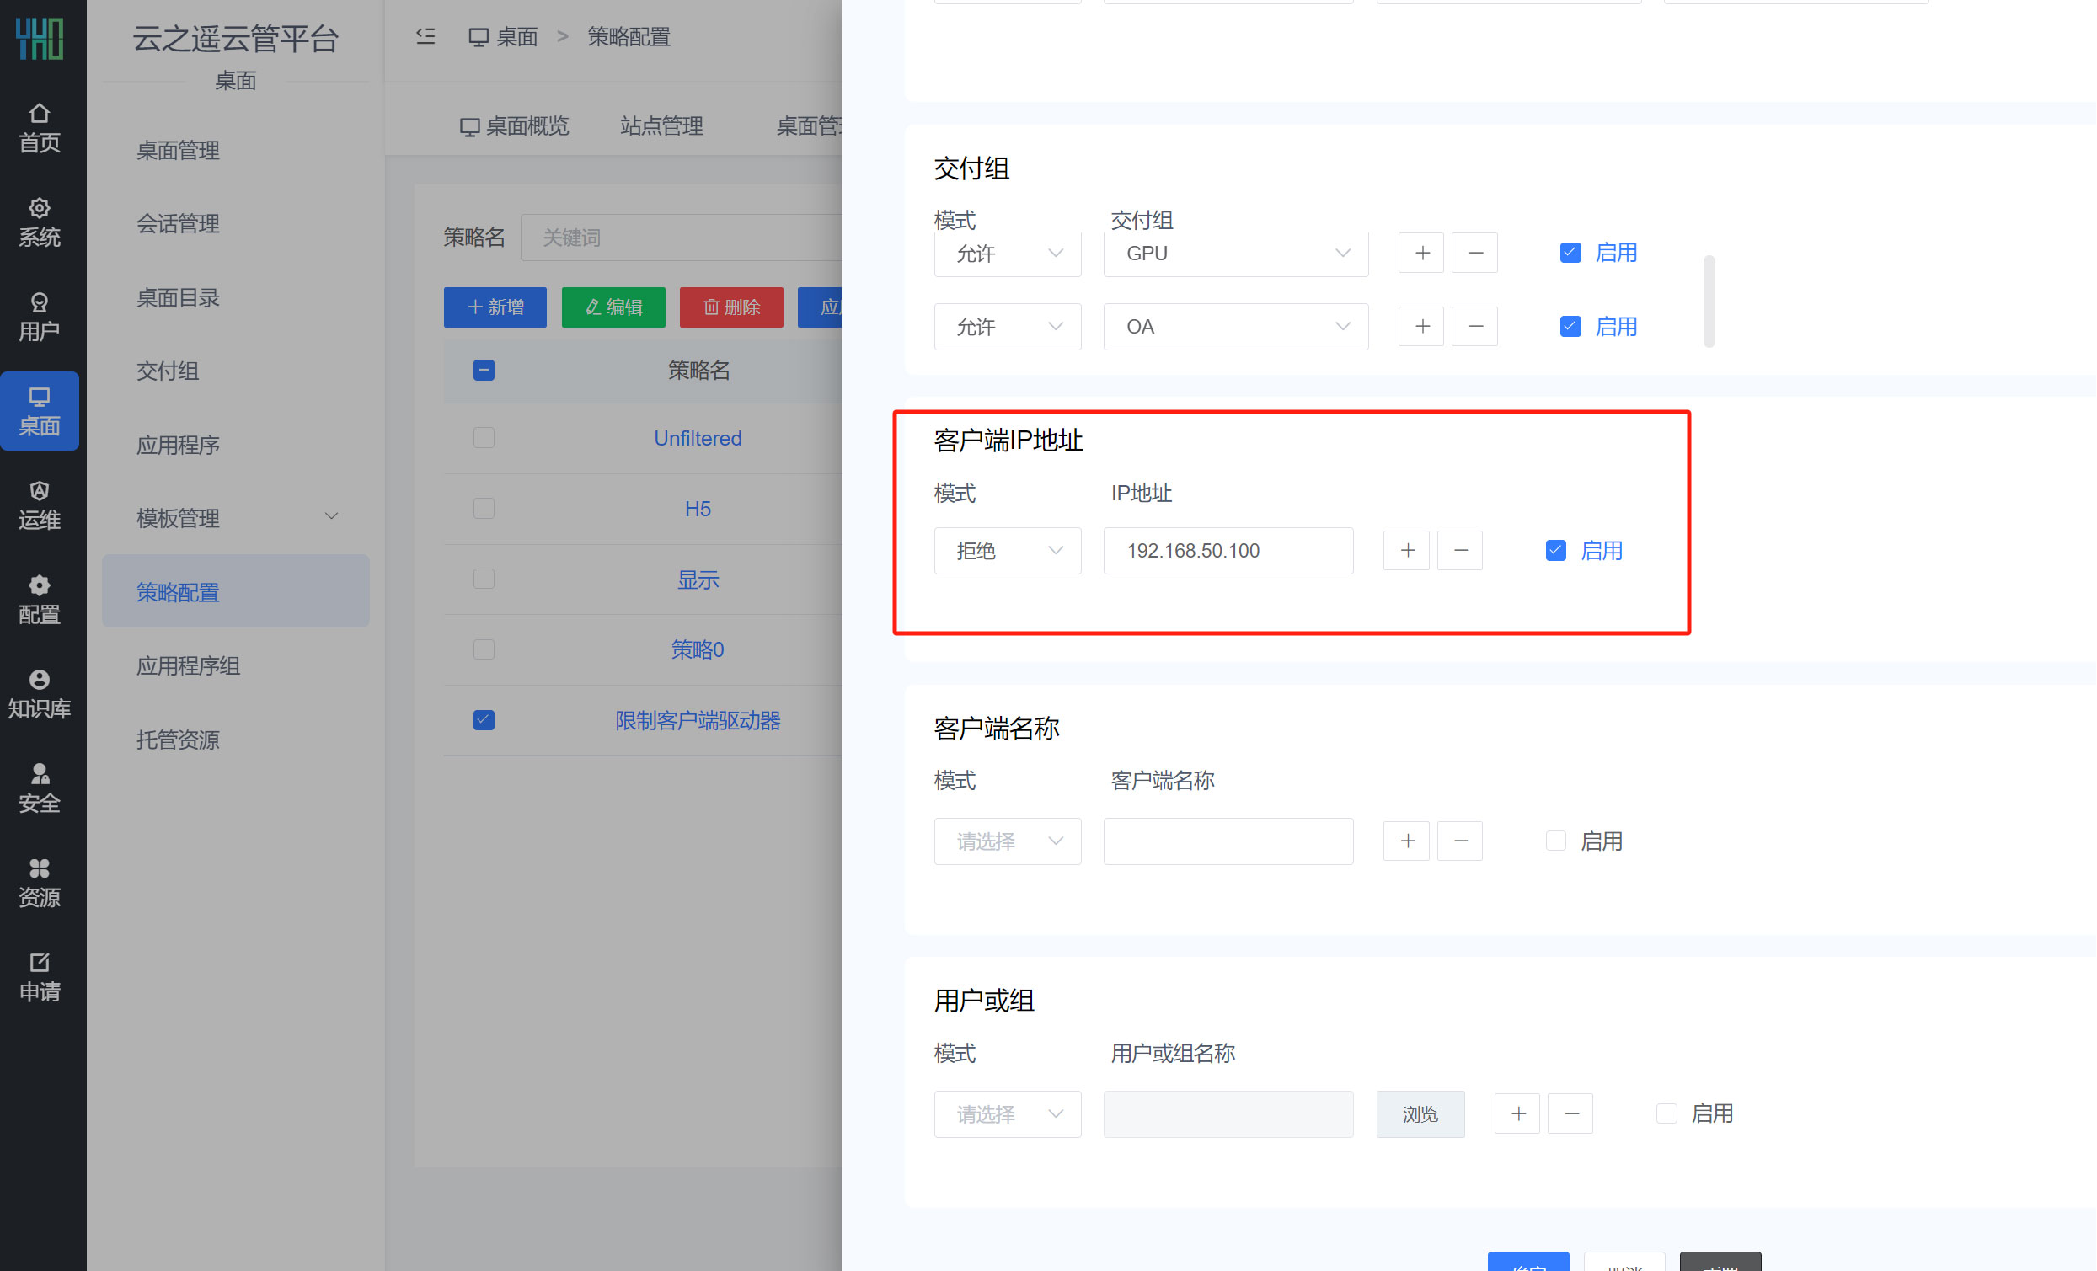
Task: Open the 请选择 mode dropdown under 客户端名称
Action: point(1008,841)
